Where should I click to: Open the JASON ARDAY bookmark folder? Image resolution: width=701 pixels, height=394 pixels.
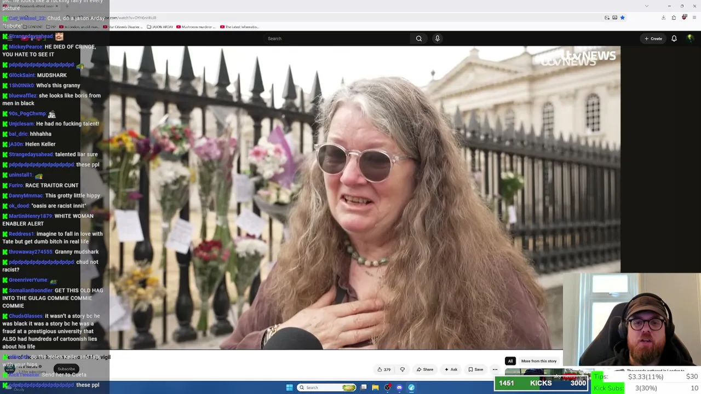pyautogui.click(x=160, y=27)
